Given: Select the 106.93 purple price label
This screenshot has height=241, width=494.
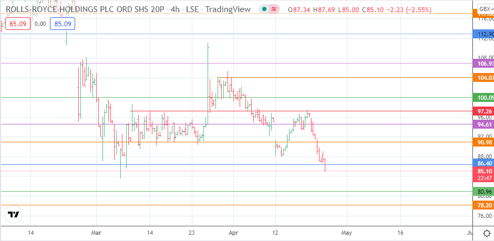Looking at the screenshot, I should click(483, 64).
